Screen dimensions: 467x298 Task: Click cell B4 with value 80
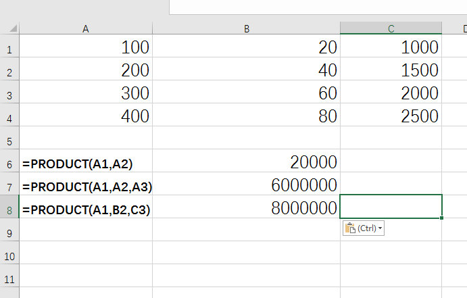[x=246, y=115]
